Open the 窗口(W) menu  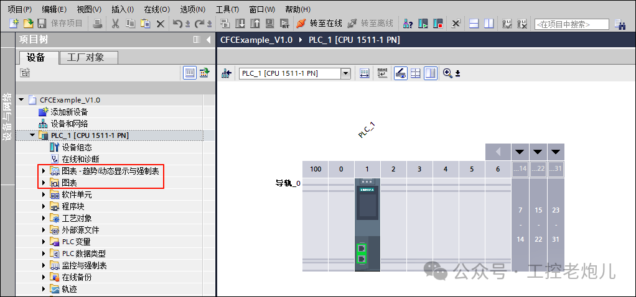pos(262,9)
